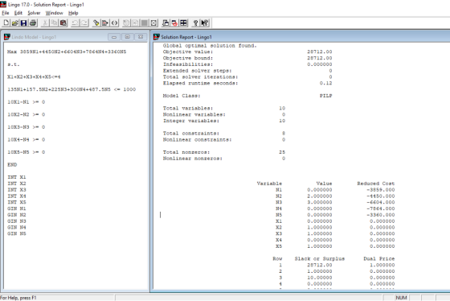Click the Close All windows icon
This screenshot has height=301, width=450.
point(174,23)
